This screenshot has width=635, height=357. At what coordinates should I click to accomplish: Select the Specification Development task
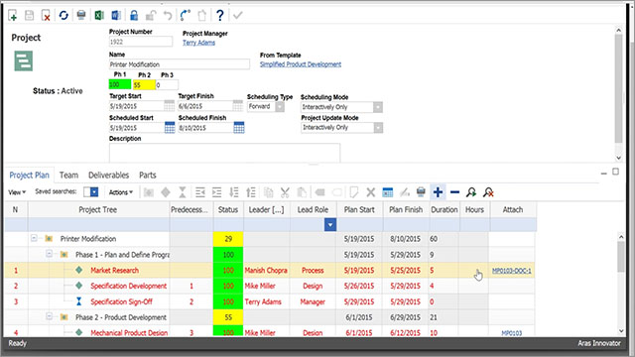129,286
